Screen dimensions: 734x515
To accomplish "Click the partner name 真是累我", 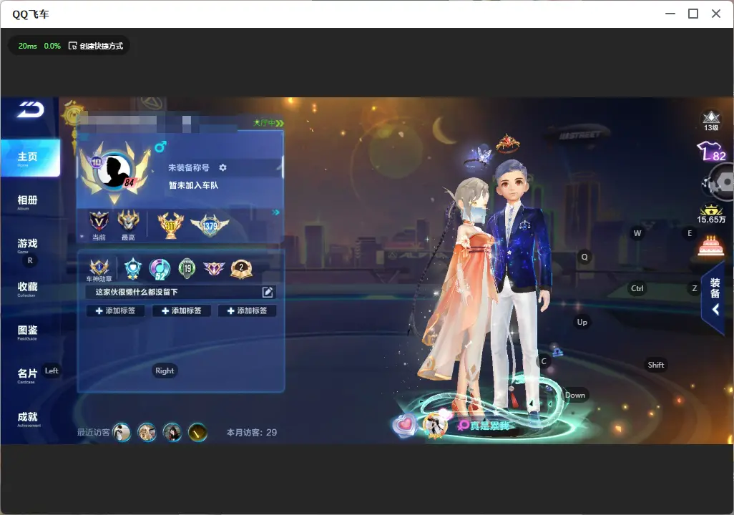I will pos(489,426).
